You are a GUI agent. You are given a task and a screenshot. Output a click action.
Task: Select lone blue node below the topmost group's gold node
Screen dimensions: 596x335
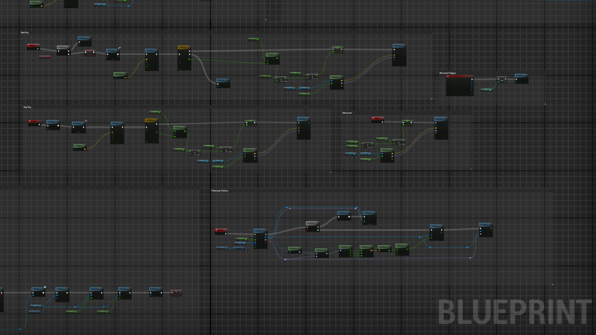[x=223, y=83]
